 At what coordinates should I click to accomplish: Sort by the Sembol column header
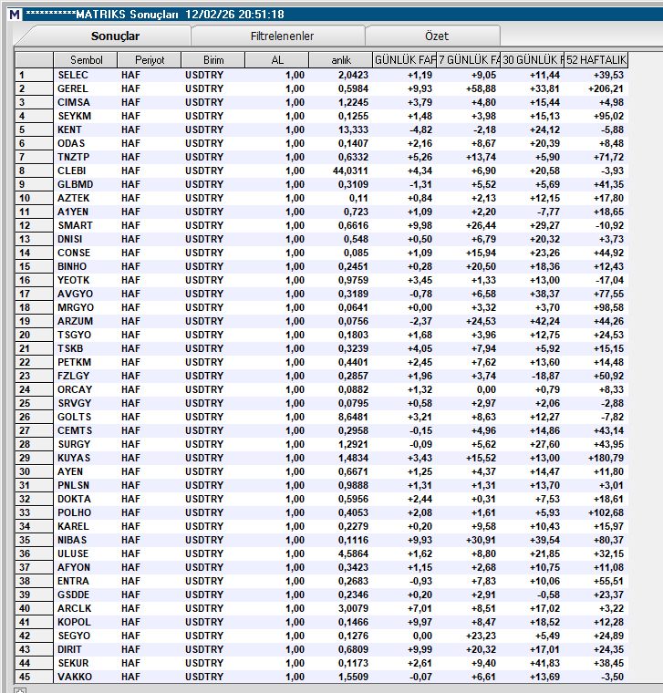click(86, 60)
